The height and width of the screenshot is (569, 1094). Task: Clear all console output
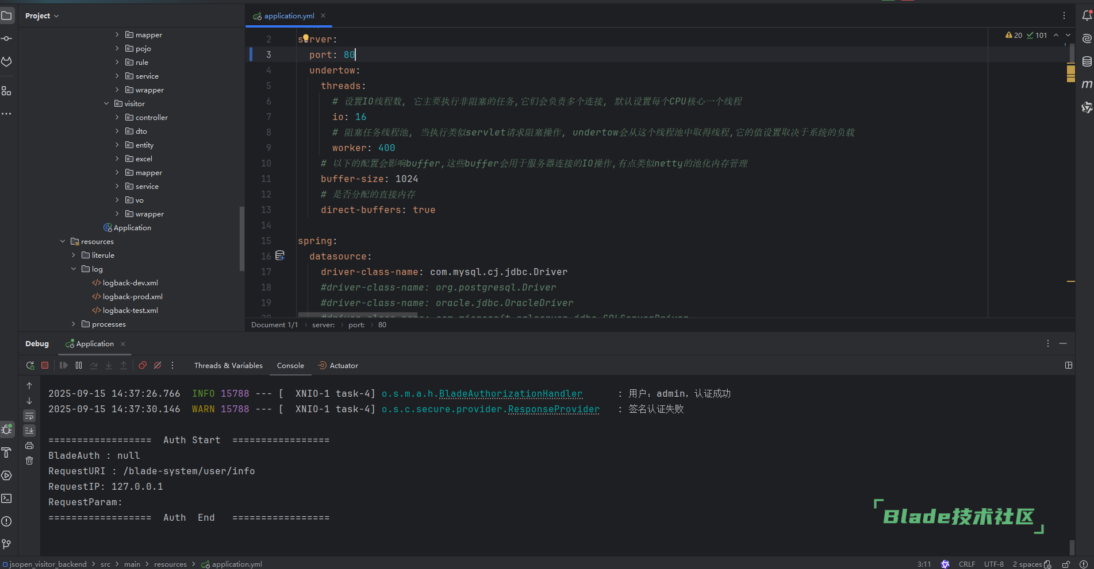tap(29, 460)
